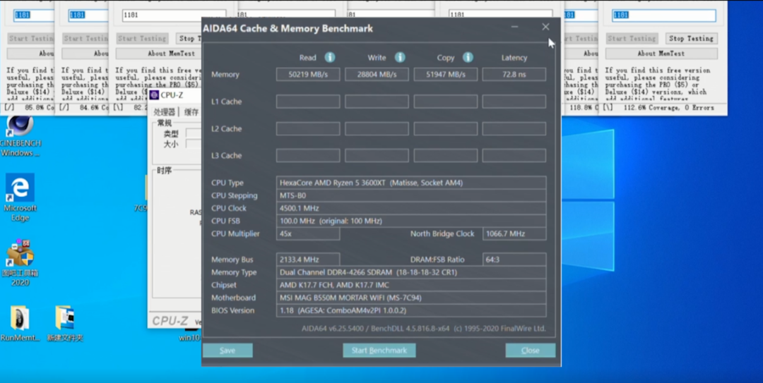
Task: Click the CPU Stepping value MTS-B0
Action: [x=411, y=195]
